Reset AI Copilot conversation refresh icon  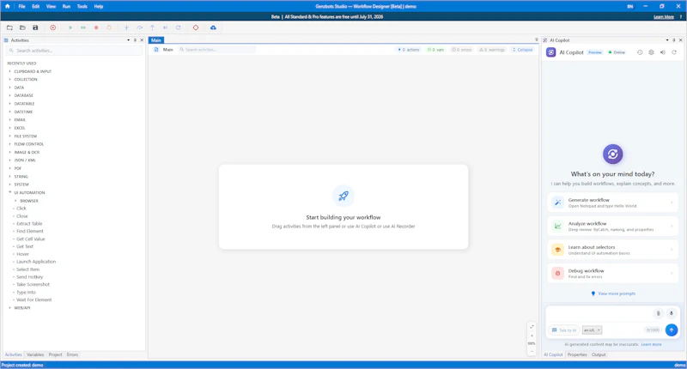click(674, 52)
